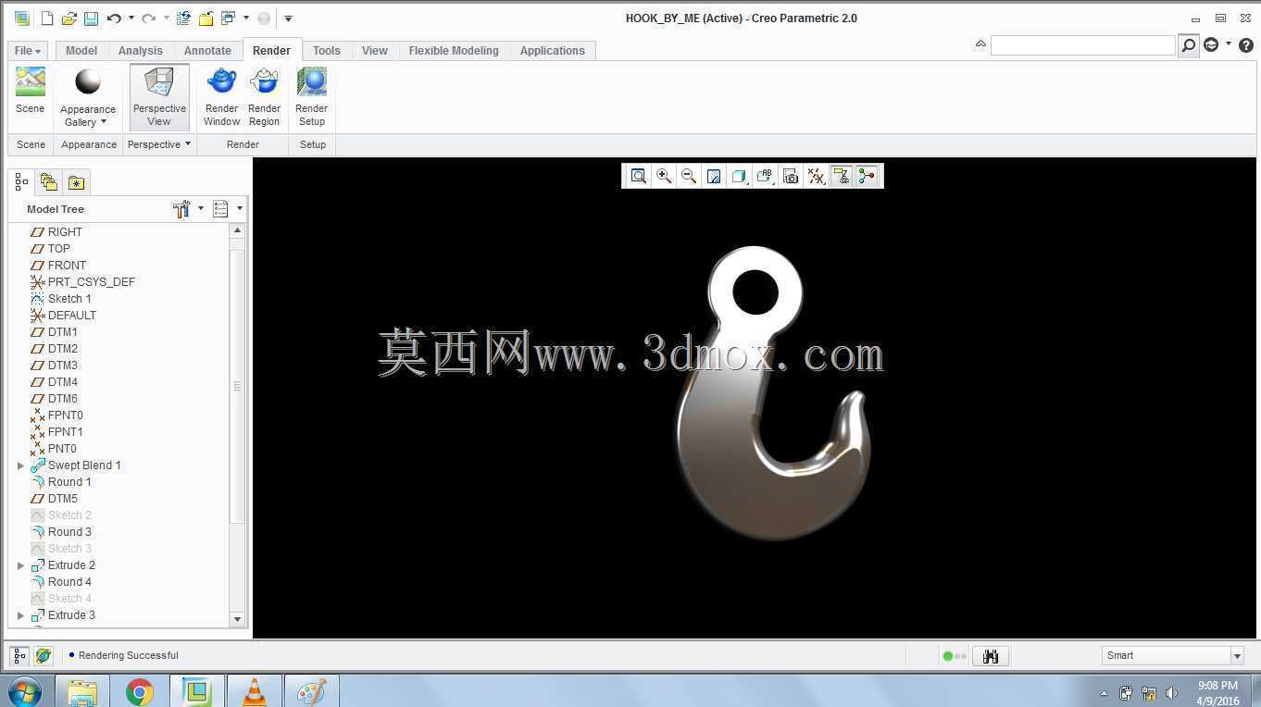This screenshot has width=1261, height=707.
Task: Switch to Favorites navigator tab
Action: [76, 182]
